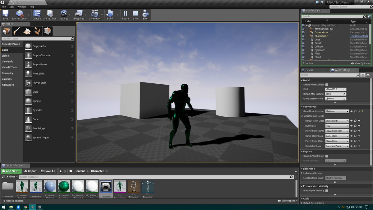
Task: Open Level Lighting Quality dropdown
Action: (336, 178)
